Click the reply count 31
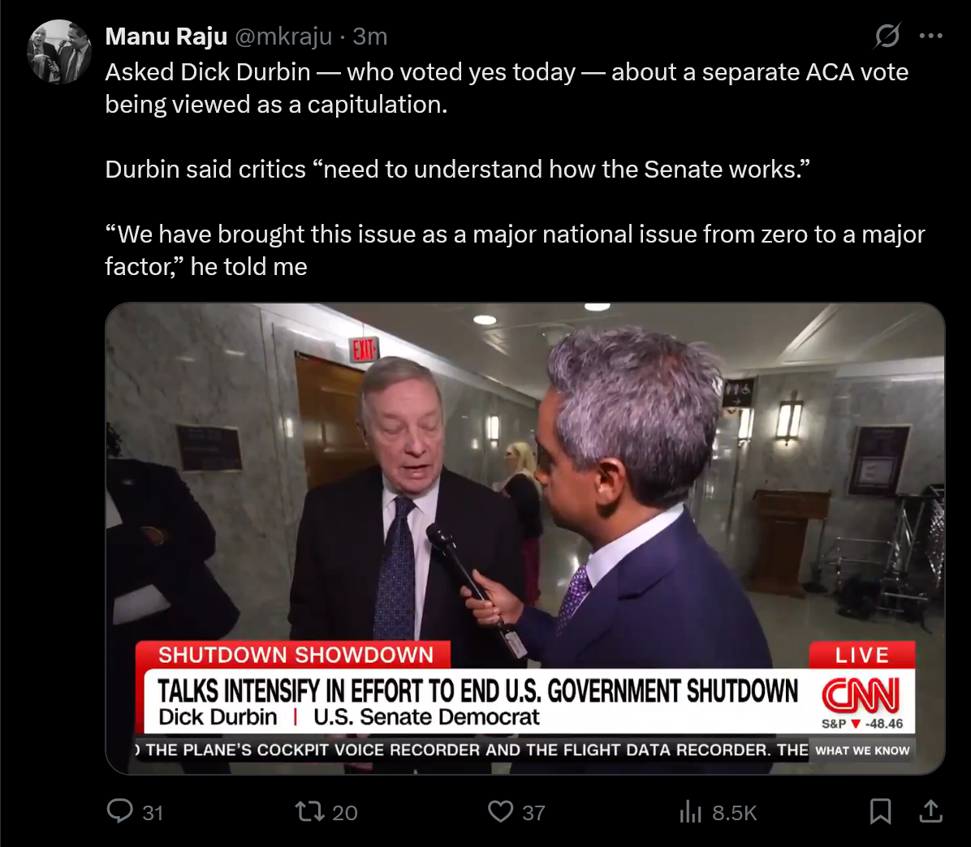Screen dimensions: 971x847 [x=153, y=812]
